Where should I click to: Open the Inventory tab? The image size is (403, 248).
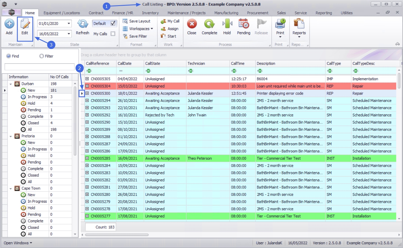click(150, 13)
